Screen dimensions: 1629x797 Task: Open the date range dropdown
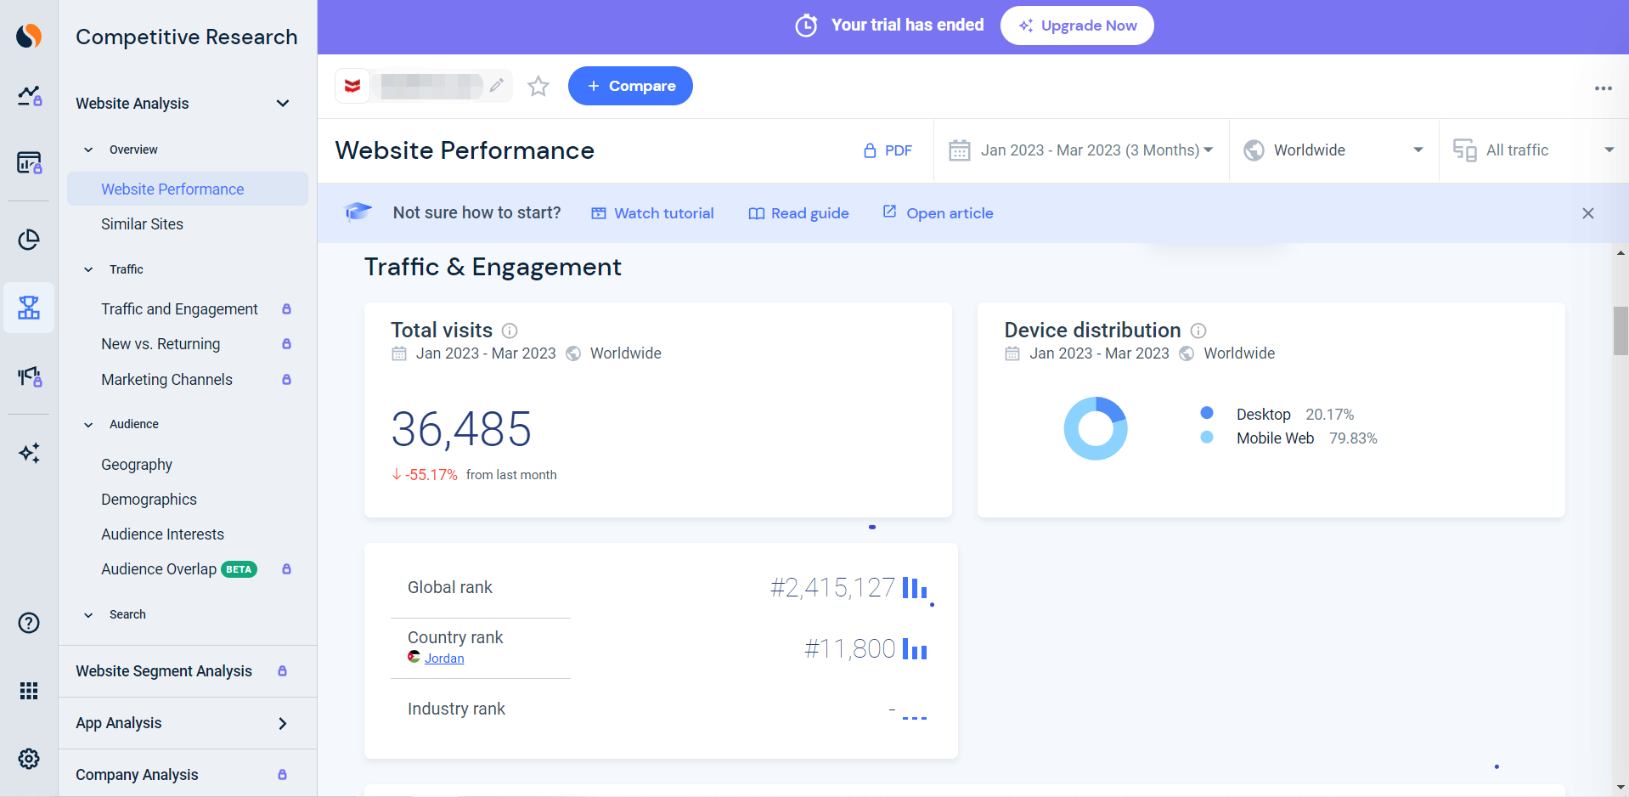pyautogui.click(x=1081, y=150)
